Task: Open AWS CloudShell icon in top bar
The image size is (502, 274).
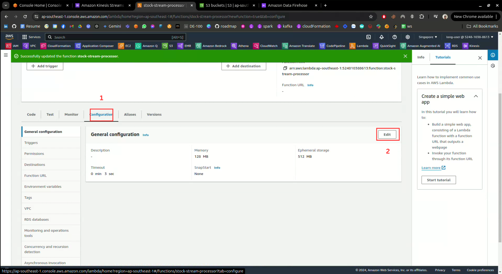Action: (368, 37)
